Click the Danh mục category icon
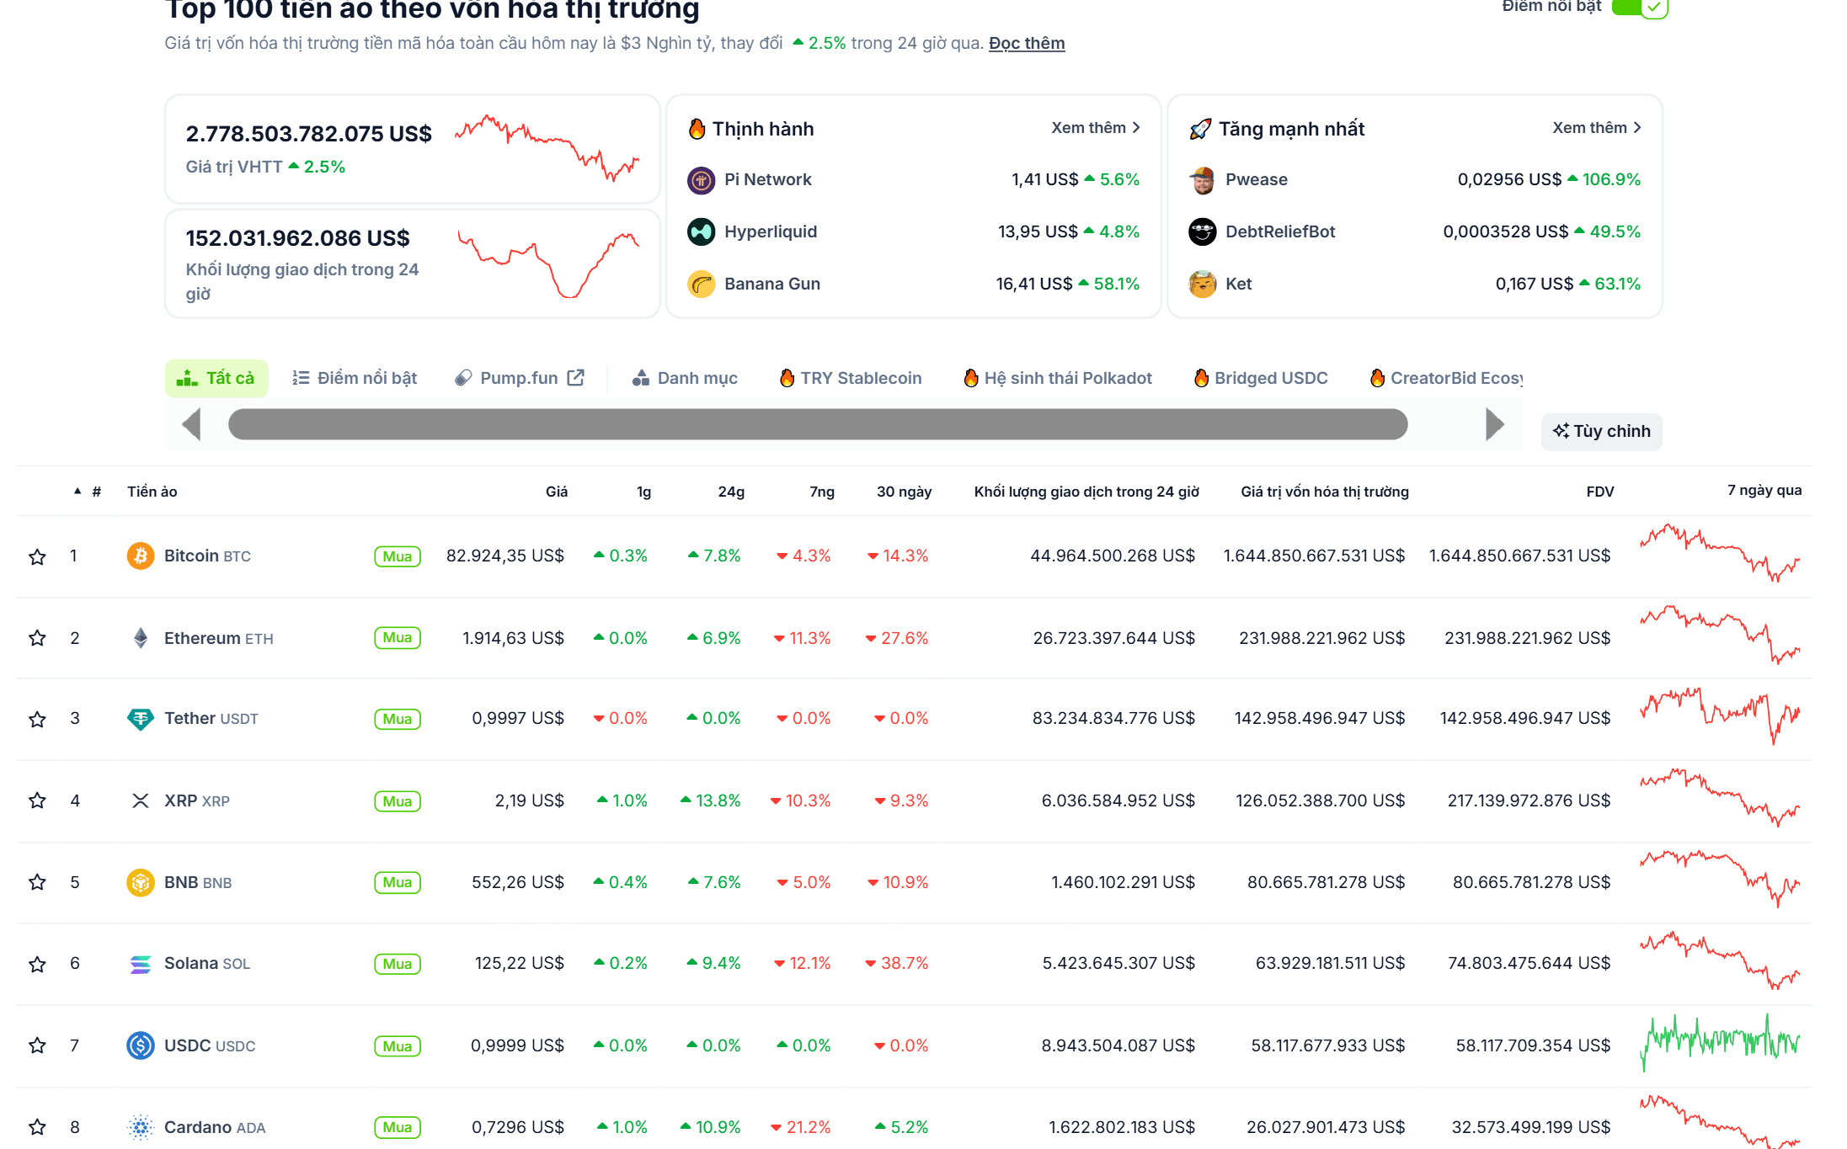Viewport: 1847px width, 1149px height. coord(641,378)
